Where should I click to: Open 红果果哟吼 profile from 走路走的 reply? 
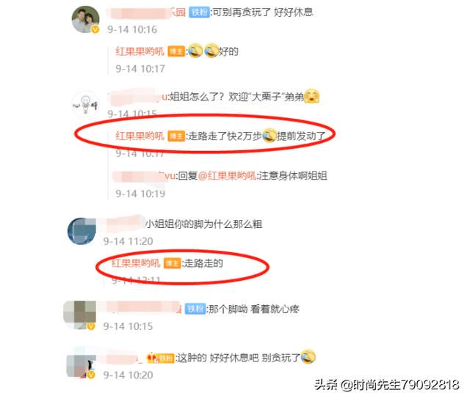click(136, 263)
